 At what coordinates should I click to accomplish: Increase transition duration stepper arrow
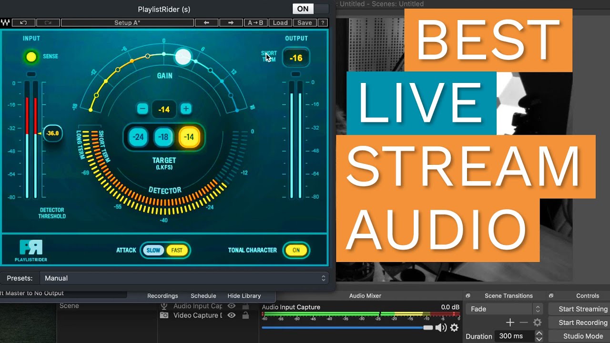(539, 333)
